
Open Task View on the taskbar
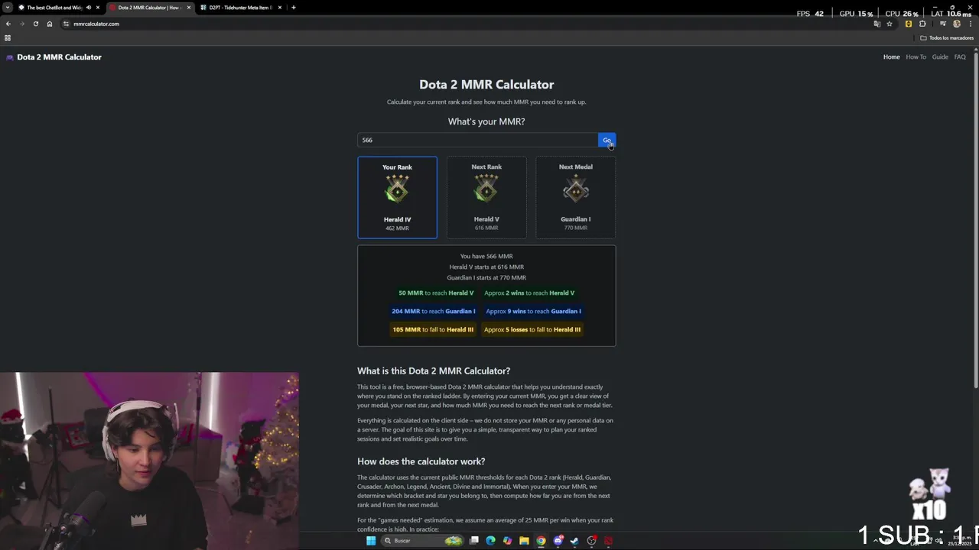474,541
